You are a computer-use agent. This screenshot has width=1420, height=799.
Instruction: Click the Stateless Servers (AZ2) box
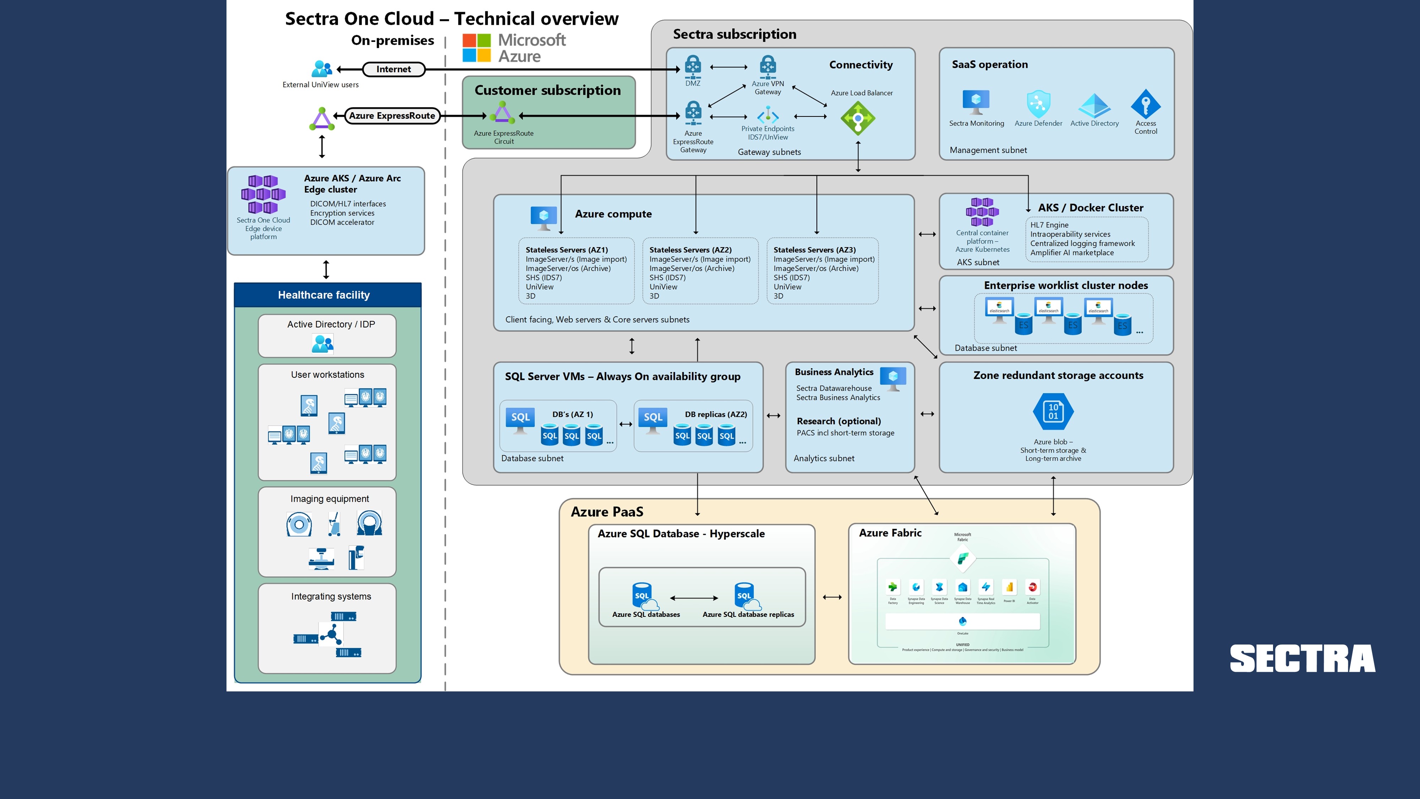(700, 271)
